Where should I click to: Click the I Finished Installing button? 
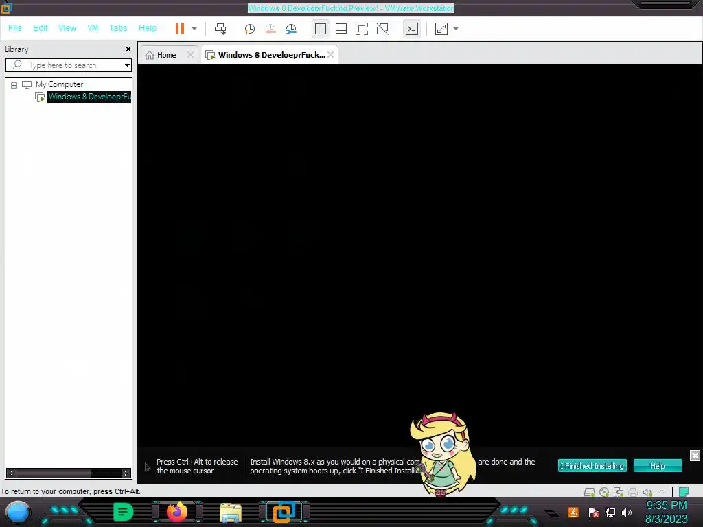pos(592,466)
